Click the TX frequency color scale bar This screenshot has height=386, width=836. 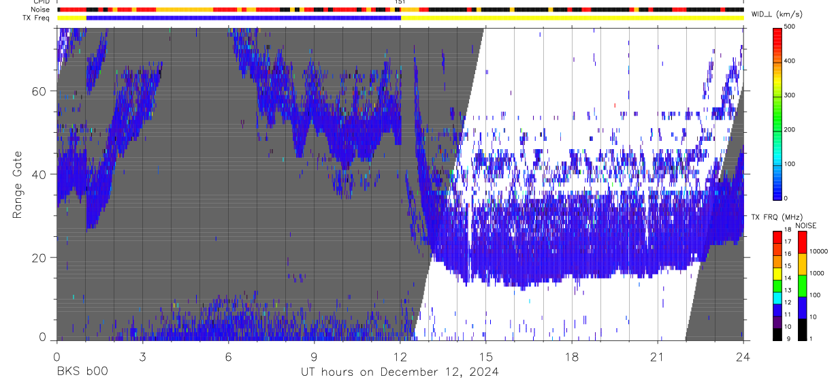point(778,286)
